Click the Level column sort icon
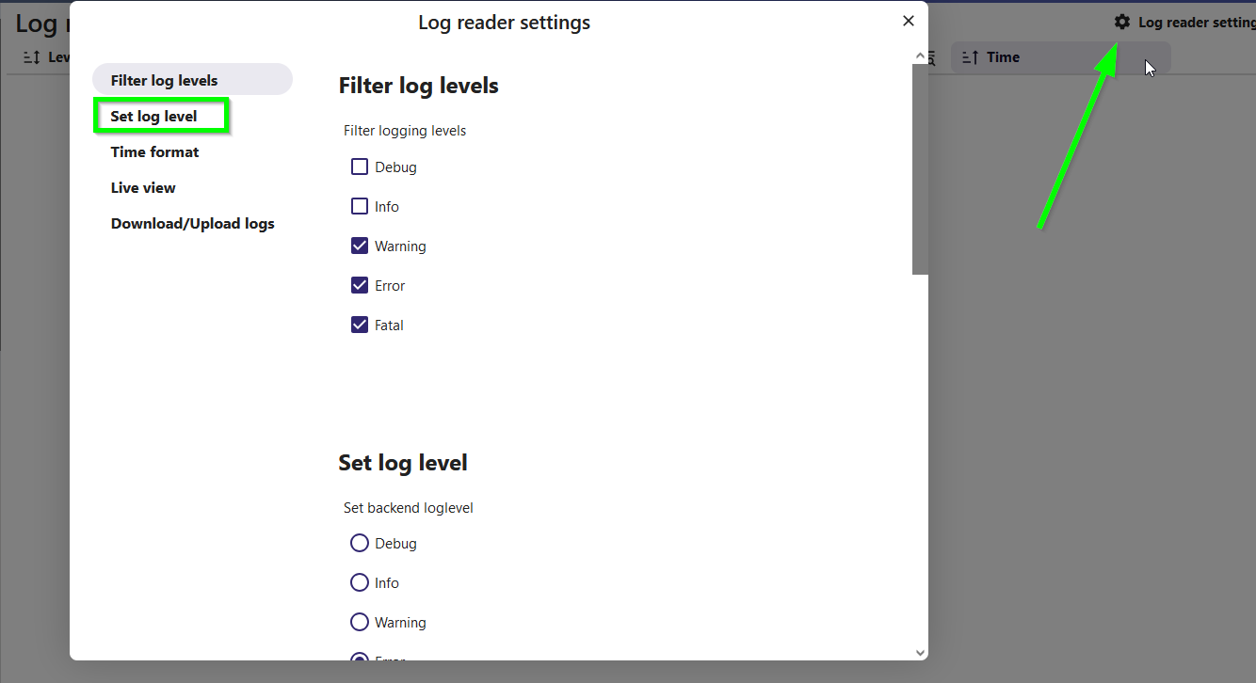 31,57
